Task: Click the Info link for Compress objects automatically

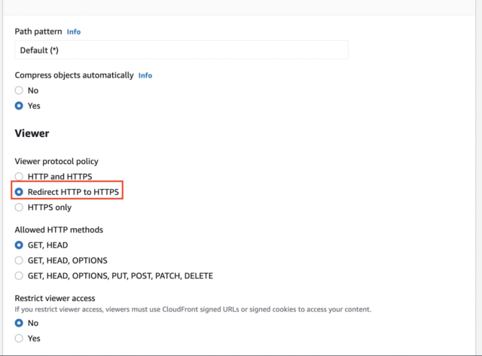Action: coord(145,75)
